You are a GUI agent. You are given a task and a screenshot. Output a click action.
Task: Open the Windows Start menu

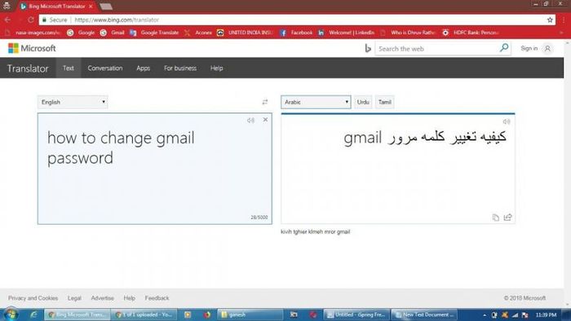coord(10,314)
